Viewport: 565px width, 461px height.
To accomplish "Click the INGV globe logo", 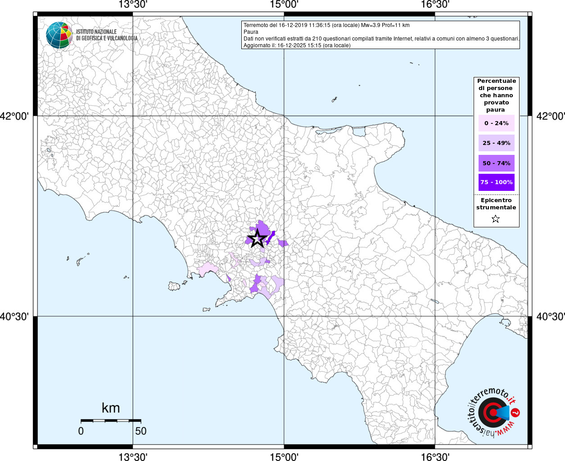I will 59,35.
